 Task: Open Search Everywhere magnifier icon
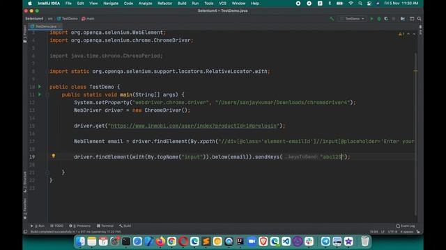(x=420, y=19)
